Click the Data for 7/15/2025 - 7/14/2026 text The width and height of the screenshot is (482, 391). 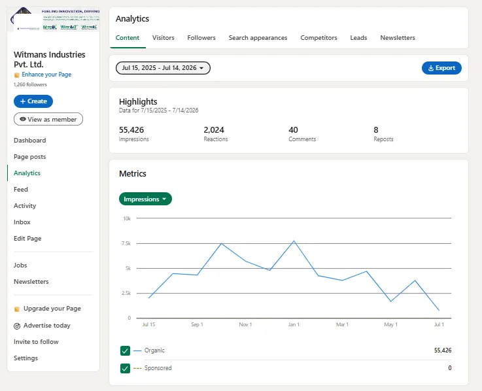pos(159,110)
